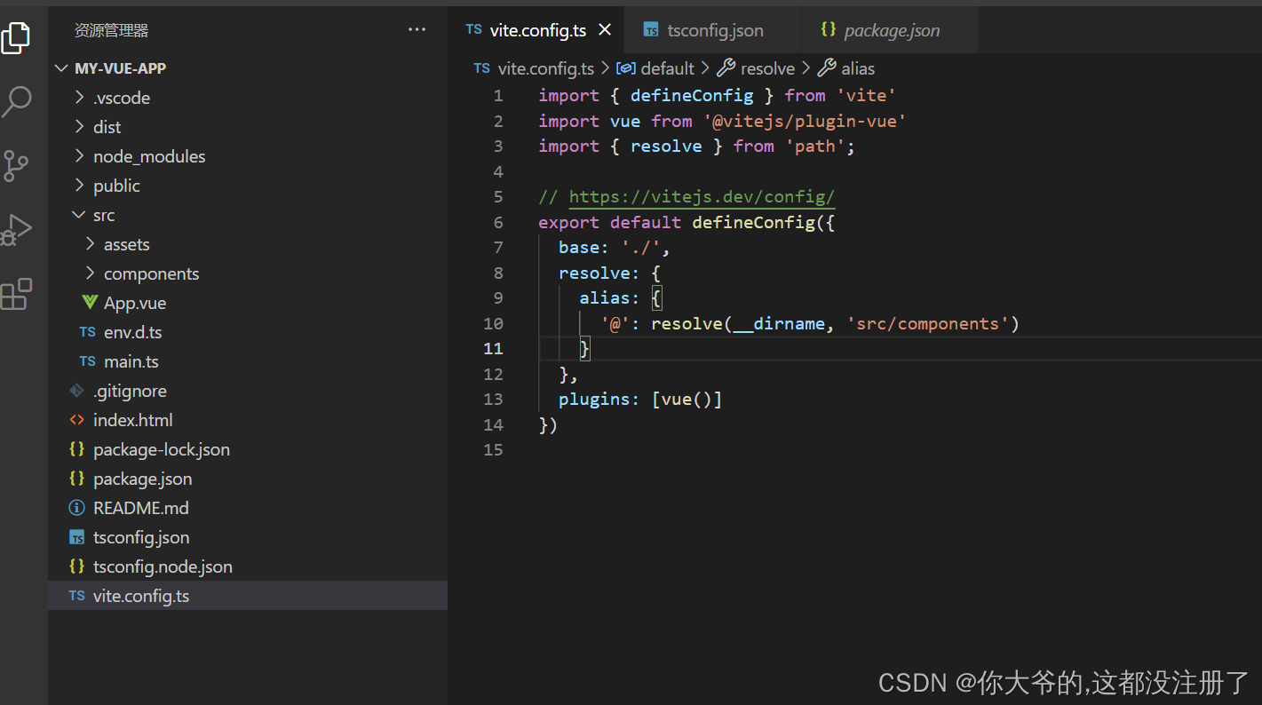
Task: Click symbol icon before default breadcrumb
Action: 626,68
